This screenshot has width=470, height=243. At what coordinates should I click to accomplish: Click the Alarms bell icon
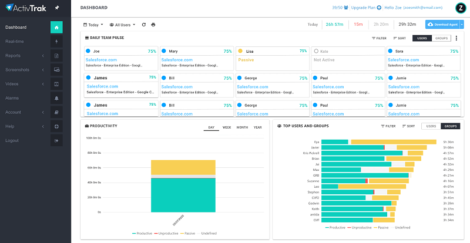click(x=56, y=98)
